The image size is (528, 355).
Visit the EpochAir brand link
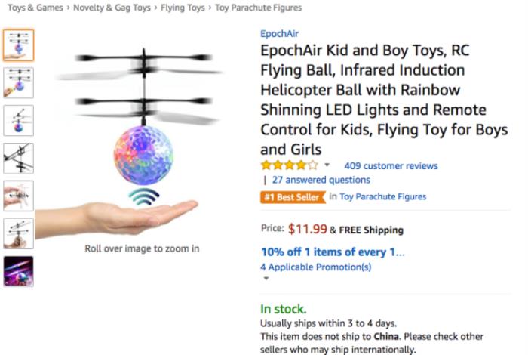point(278,33)
